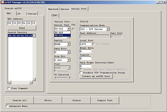167x112 pixels.
Task: Click the Read button
Action: (22, 28)
